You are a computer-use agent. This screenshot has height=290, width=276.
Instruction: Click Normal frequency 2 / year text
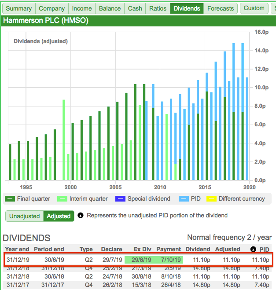229,237
